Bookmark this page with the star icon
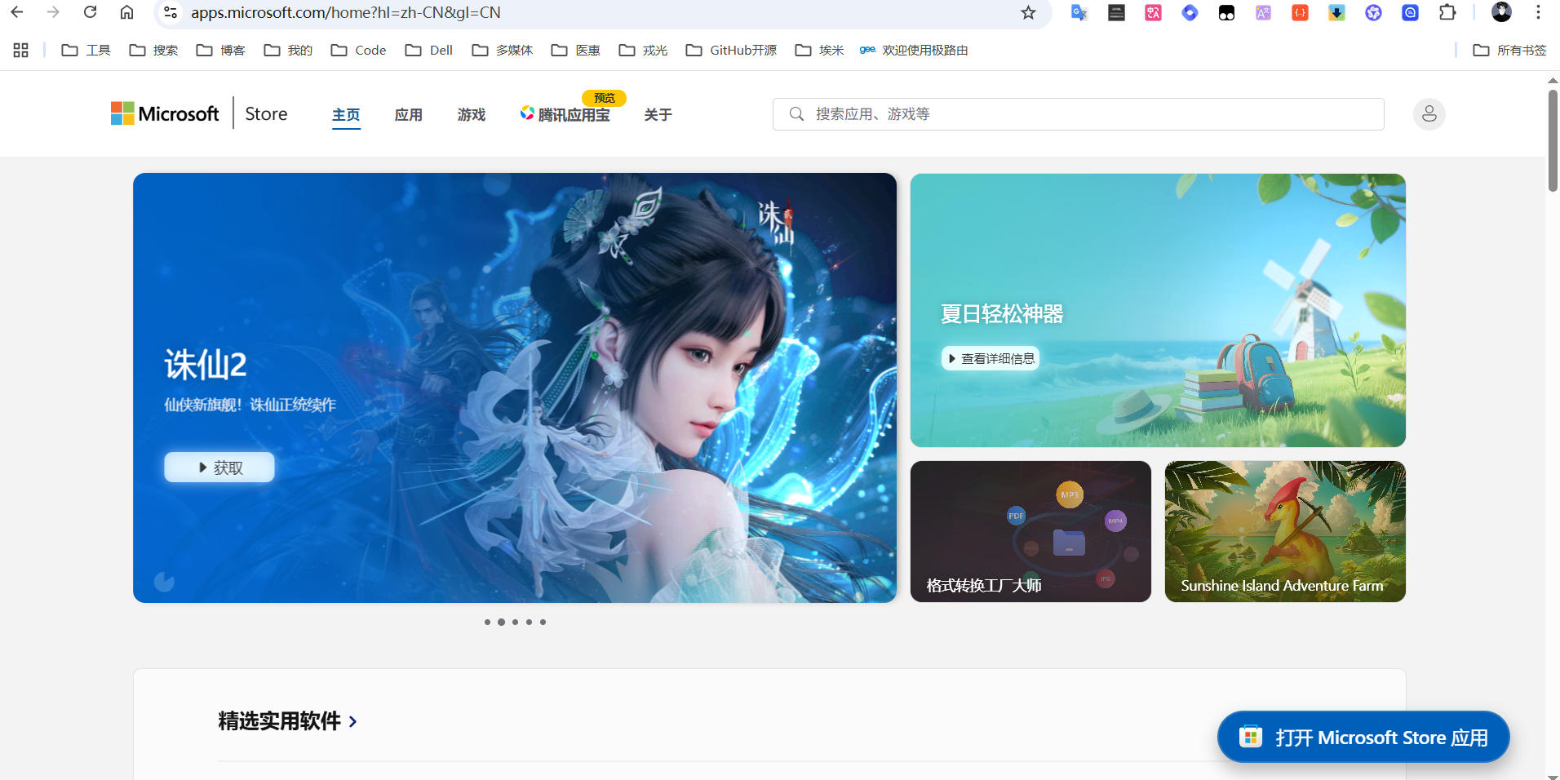The image size is (1560, 780). (1028, 12)
